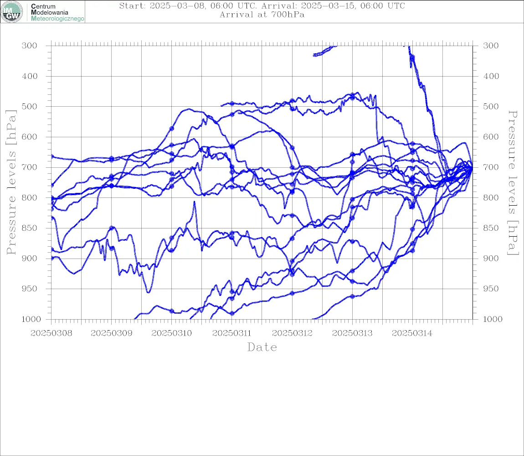This screenshot has height=456, width=524.
Task: Click the Start and Arrival date header text
Action: (x=262, y=5)
